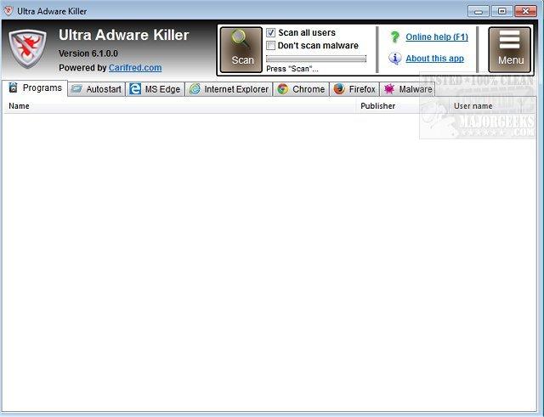Open the About this app link
Image resolution: width=544 pixels, height=417 pixels.
coord(434,59)
